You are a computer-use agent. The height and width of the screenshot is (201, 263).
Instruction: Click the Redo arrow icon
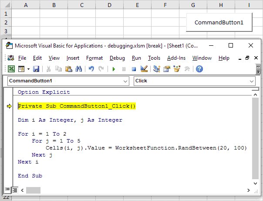101,69
